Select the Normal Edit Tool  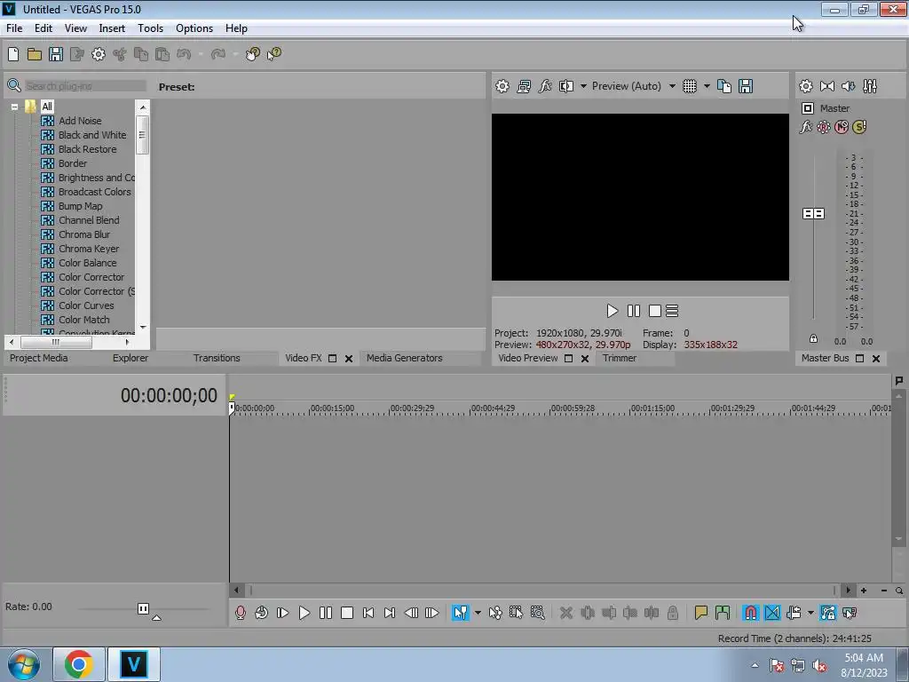(461, 613)
